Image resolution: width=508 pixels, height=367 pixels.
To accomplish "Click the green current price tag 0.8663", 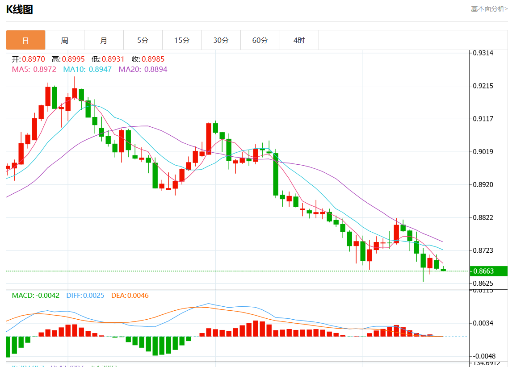I will (488, 271).
